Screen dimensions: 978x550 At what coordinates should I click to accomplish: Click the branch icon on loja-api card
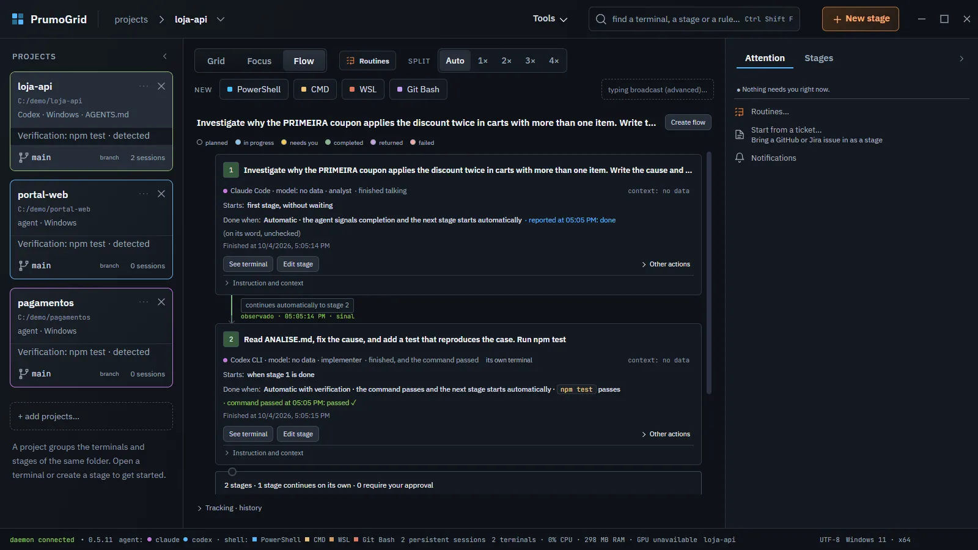[x=23, y=157]
